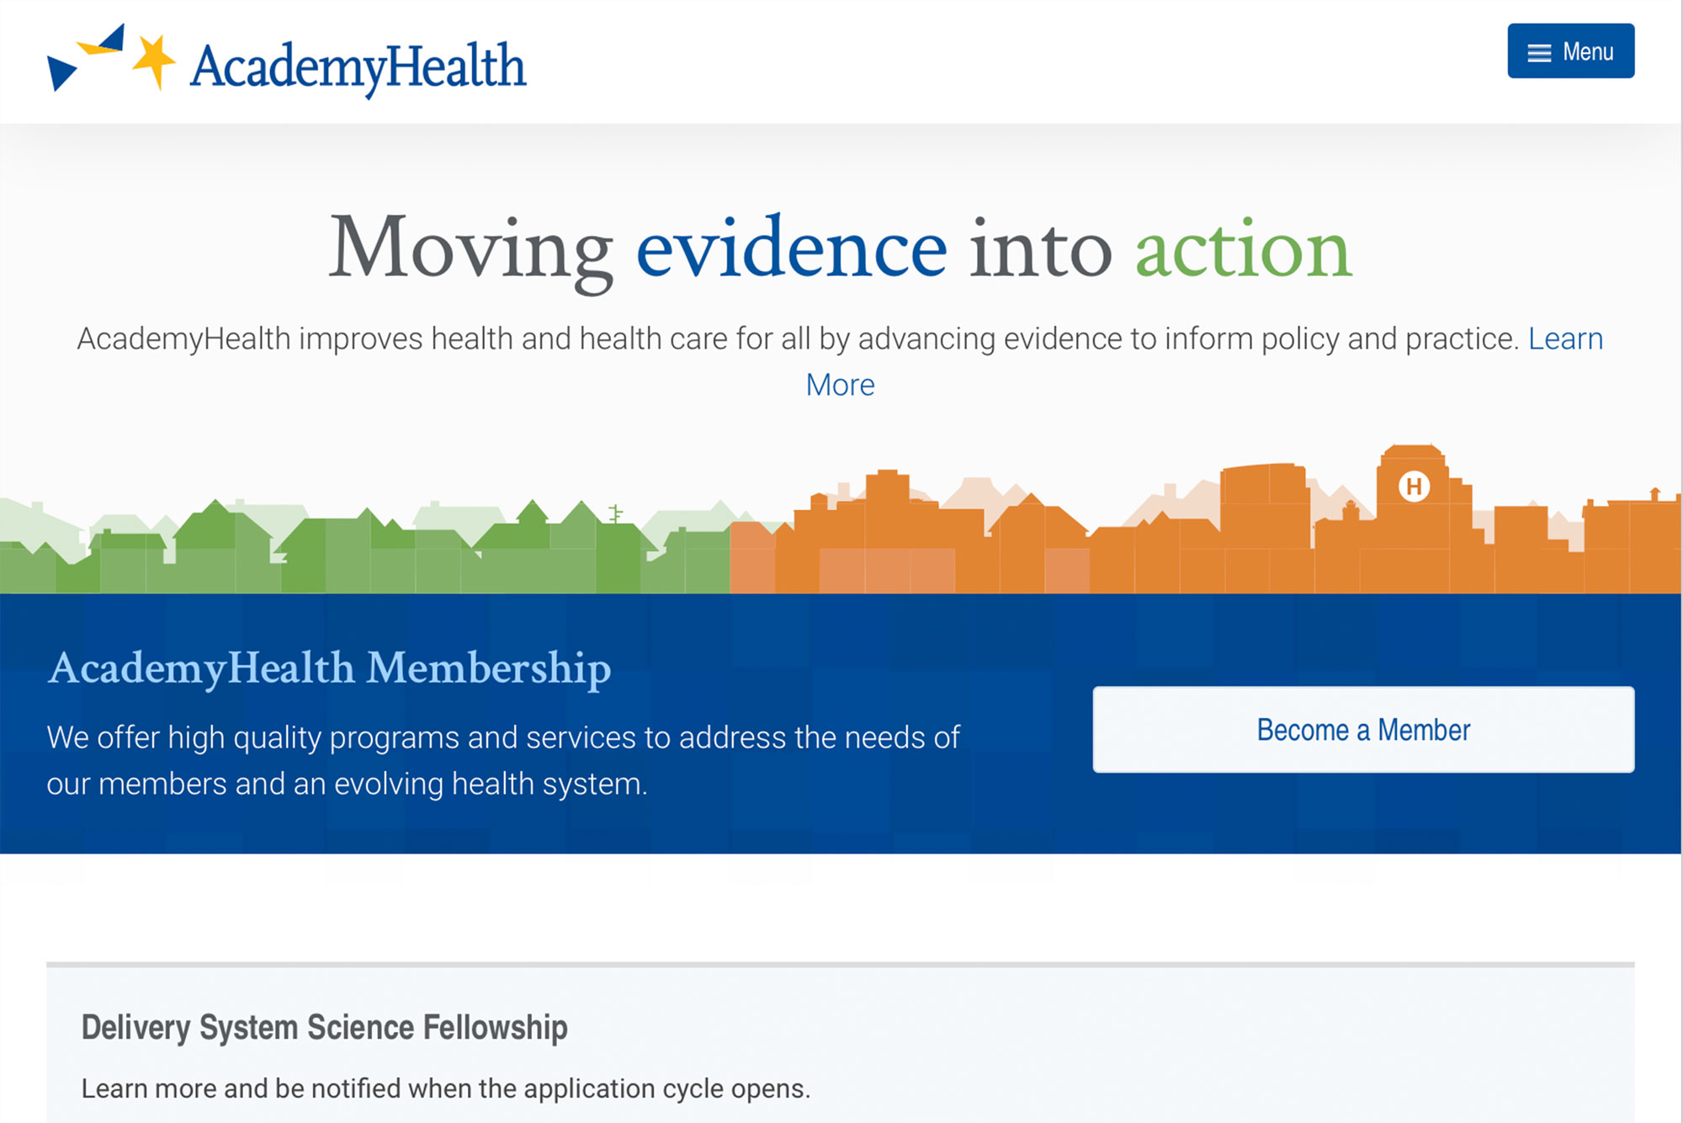This screenshot has height=1123, width=1683.
Task: Open the Menu button
Action: coord(1570,51)
